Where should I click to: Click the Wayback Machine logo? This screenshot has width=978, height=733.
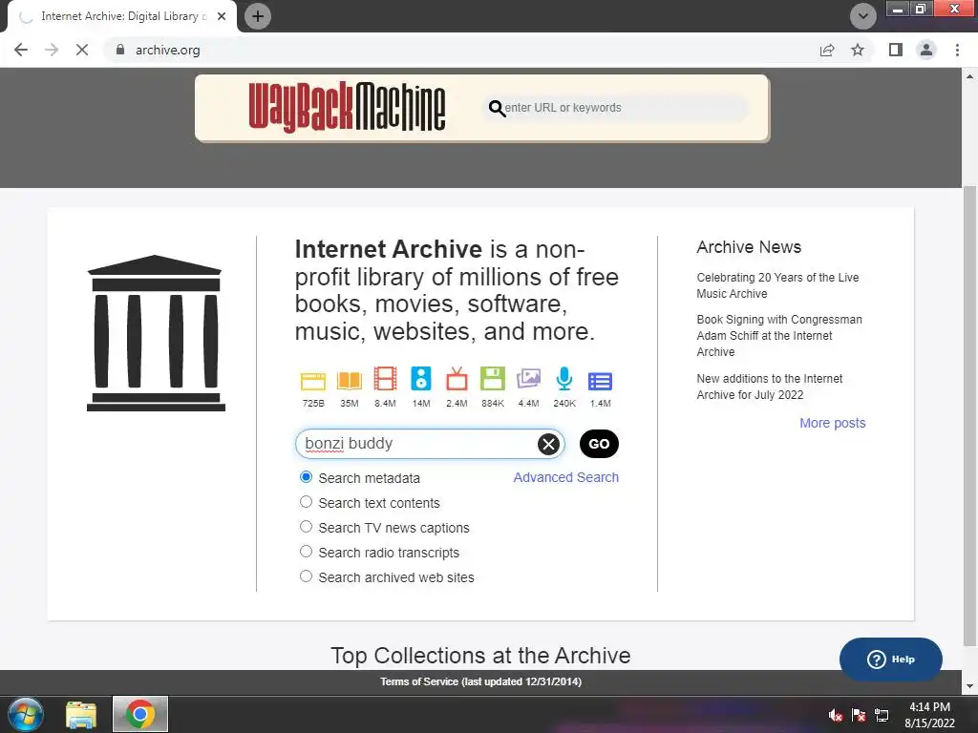tap(347, 107)
